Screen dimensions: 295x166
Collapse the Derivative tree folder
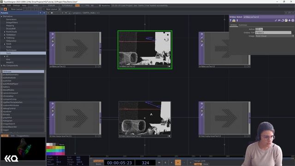click(x=2, y=17)
